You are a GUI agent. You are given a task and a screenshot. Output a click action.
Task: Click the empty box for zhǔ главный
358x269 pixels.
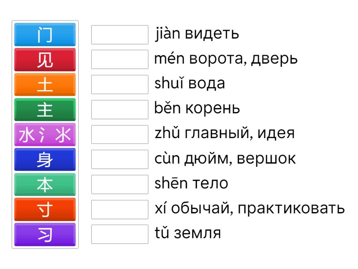(x=119, y=134)
